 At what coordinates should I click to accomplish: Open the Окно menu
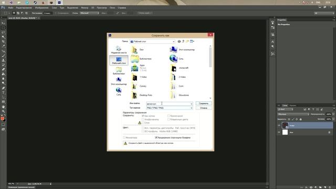point(112,8)
